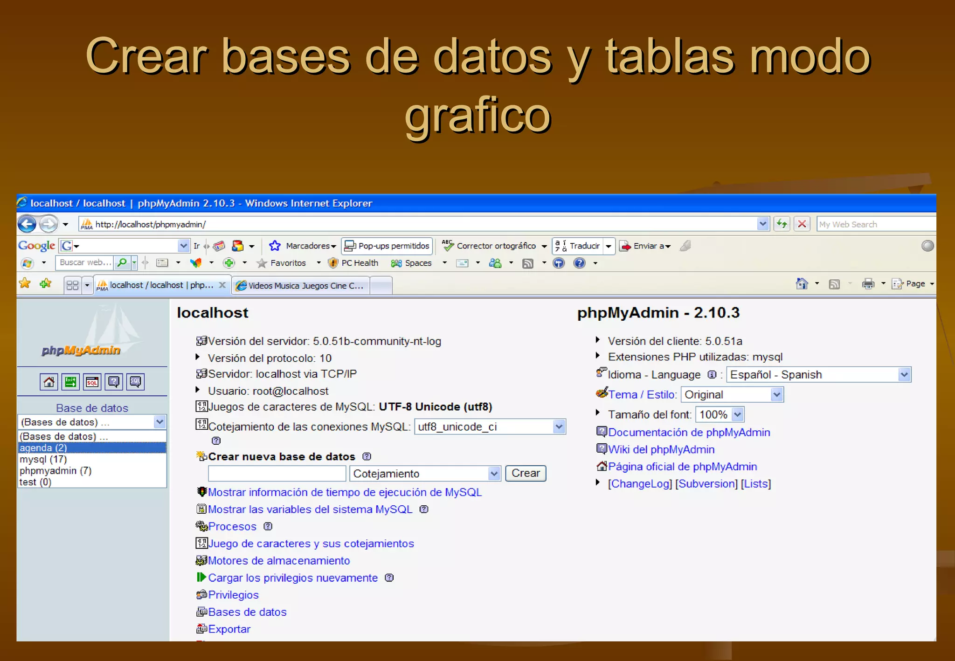Click the IE Home page icon
This screenshot has height=661, width=955.
802,283
